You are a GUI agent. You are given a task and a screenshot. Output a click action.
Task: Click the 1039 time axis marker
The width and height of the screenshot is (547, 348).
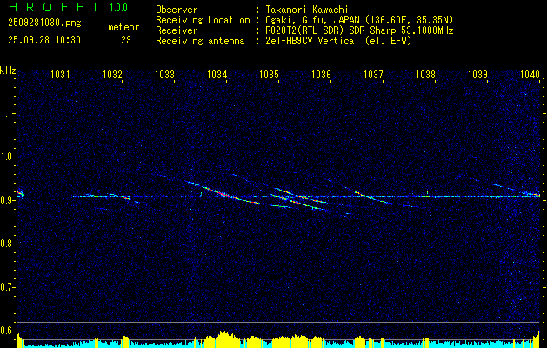click(x=478, y=74)
